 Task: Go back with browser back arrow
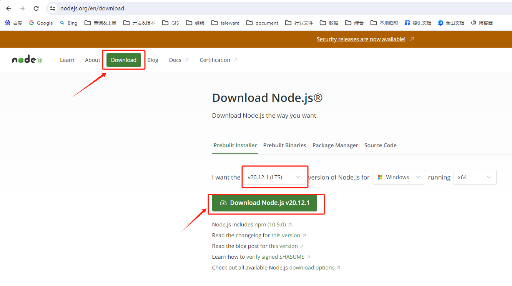8,8
